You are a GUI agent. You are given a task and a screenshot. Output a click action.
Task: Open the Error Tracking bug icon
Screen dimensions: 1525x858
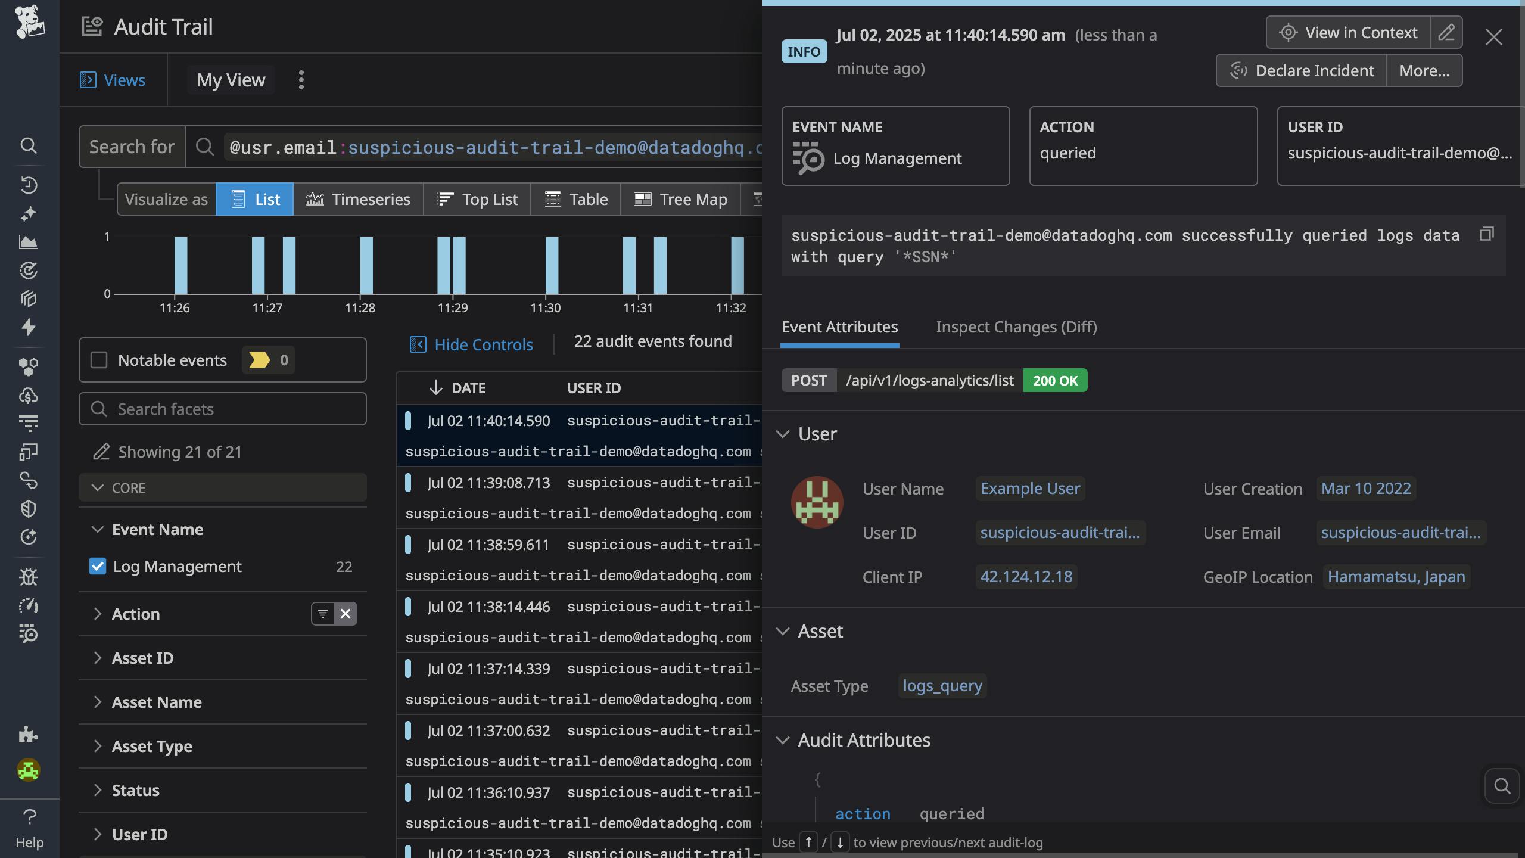(x=29, y=576)
